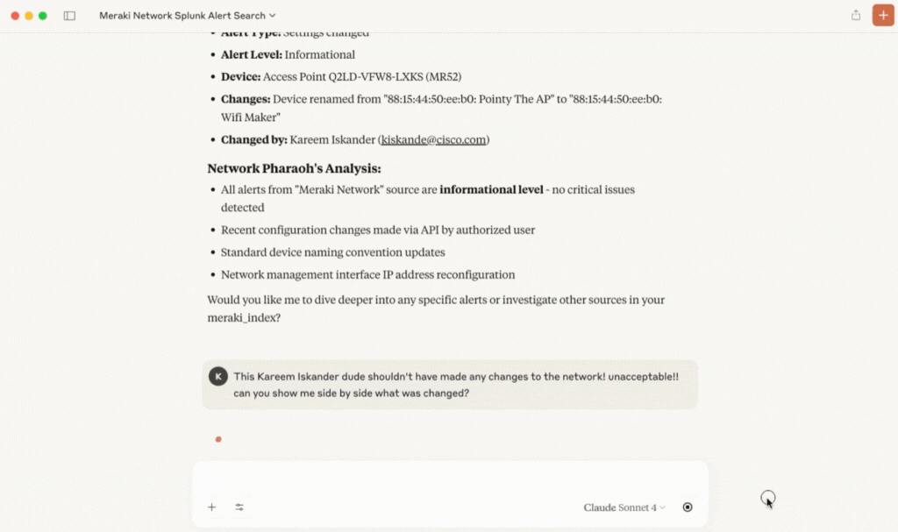Click the 'Alert Level: Informational' bullet
This screenshot has width=898, height=532.
[x=288, y=54]
